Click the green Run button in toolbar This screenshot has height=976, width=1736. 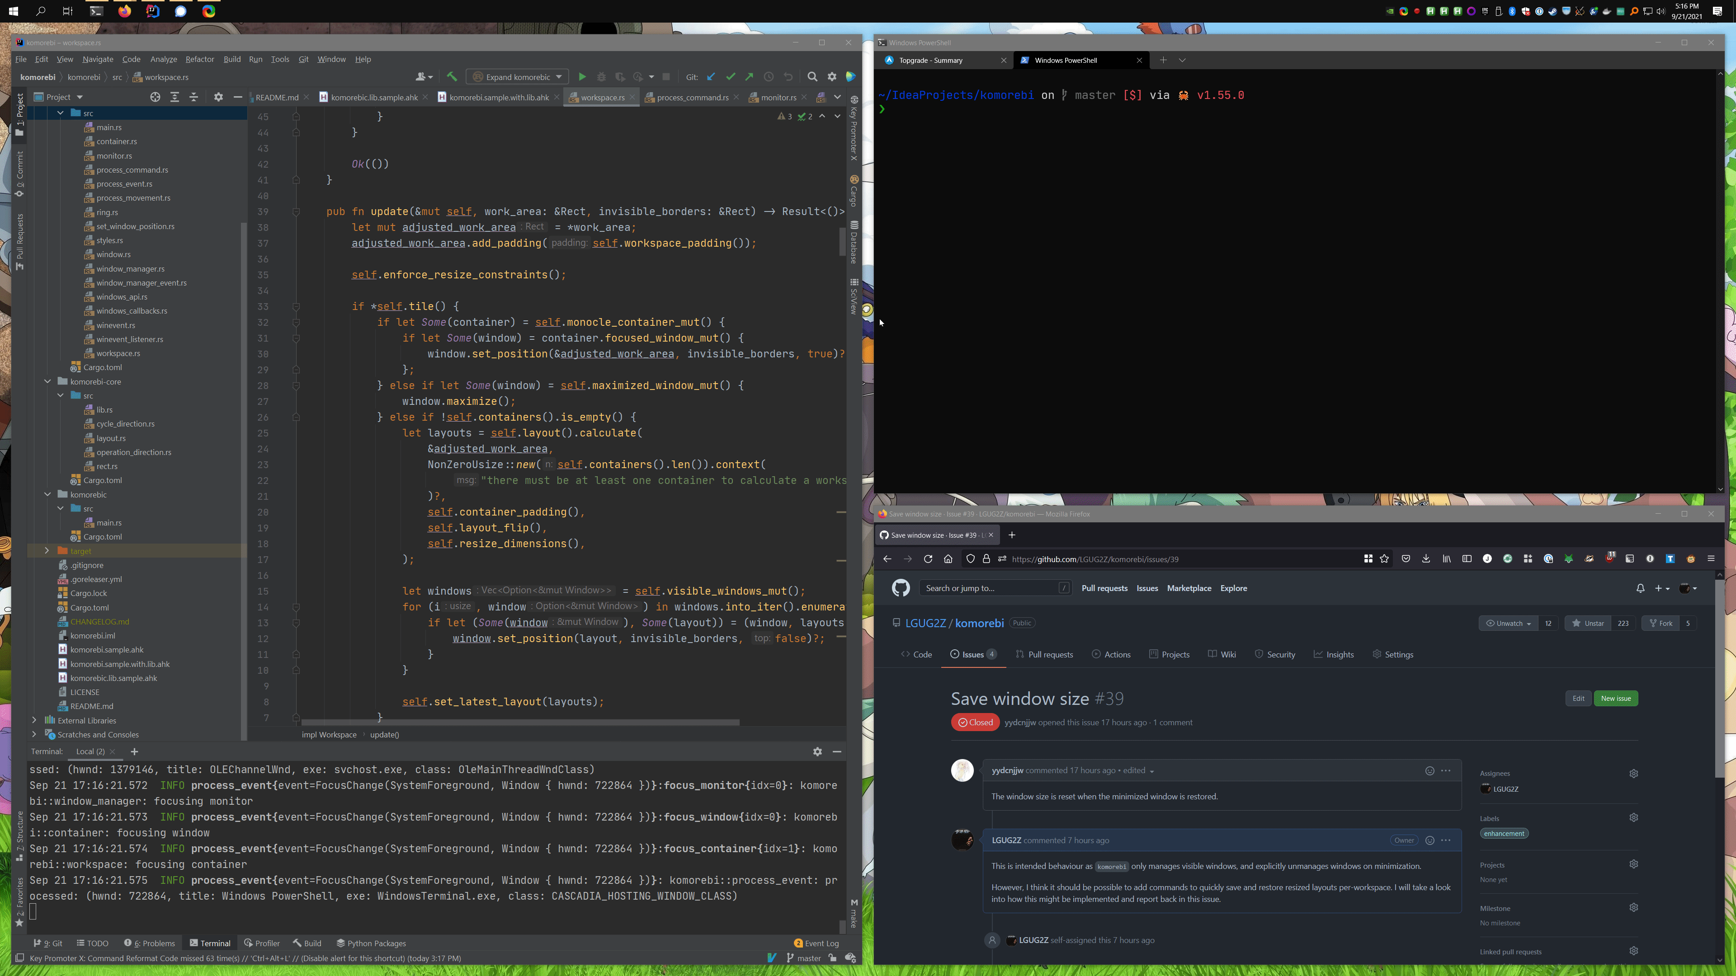click(x=582, y=77)
